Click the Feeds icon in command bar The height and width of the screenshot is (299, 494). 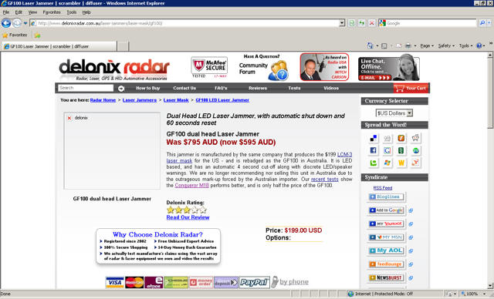384,46
